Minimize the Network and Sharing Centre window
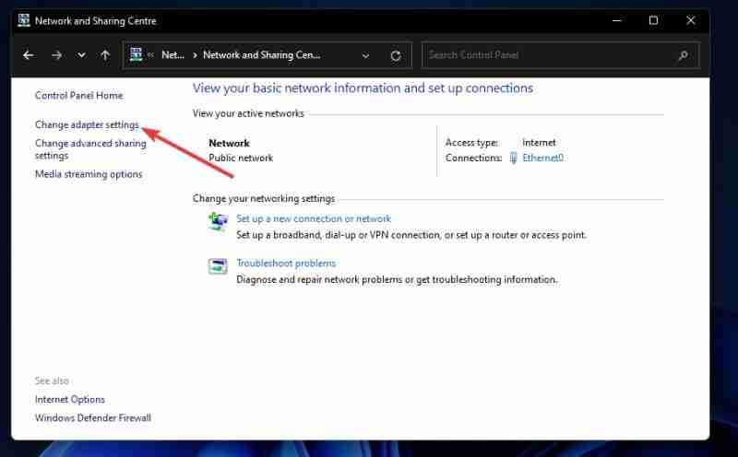This screenshot has width=738, height=457. click(x=616, y=20)
